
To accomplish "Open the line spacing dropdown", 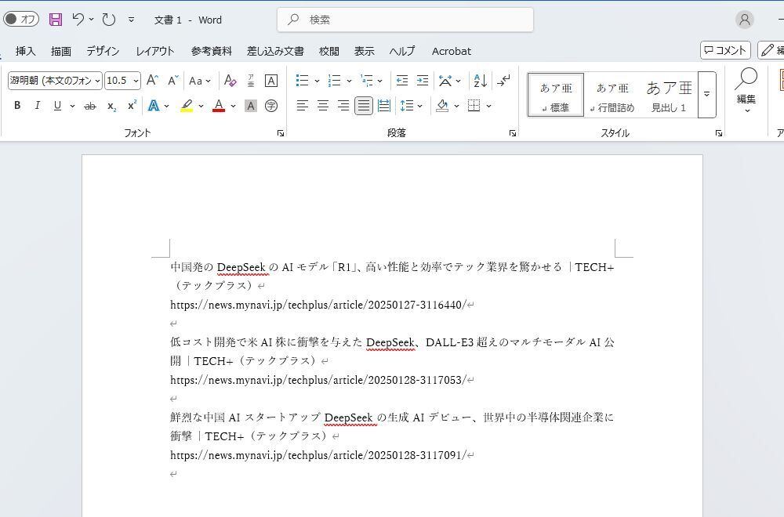I will tap(412, 106).
